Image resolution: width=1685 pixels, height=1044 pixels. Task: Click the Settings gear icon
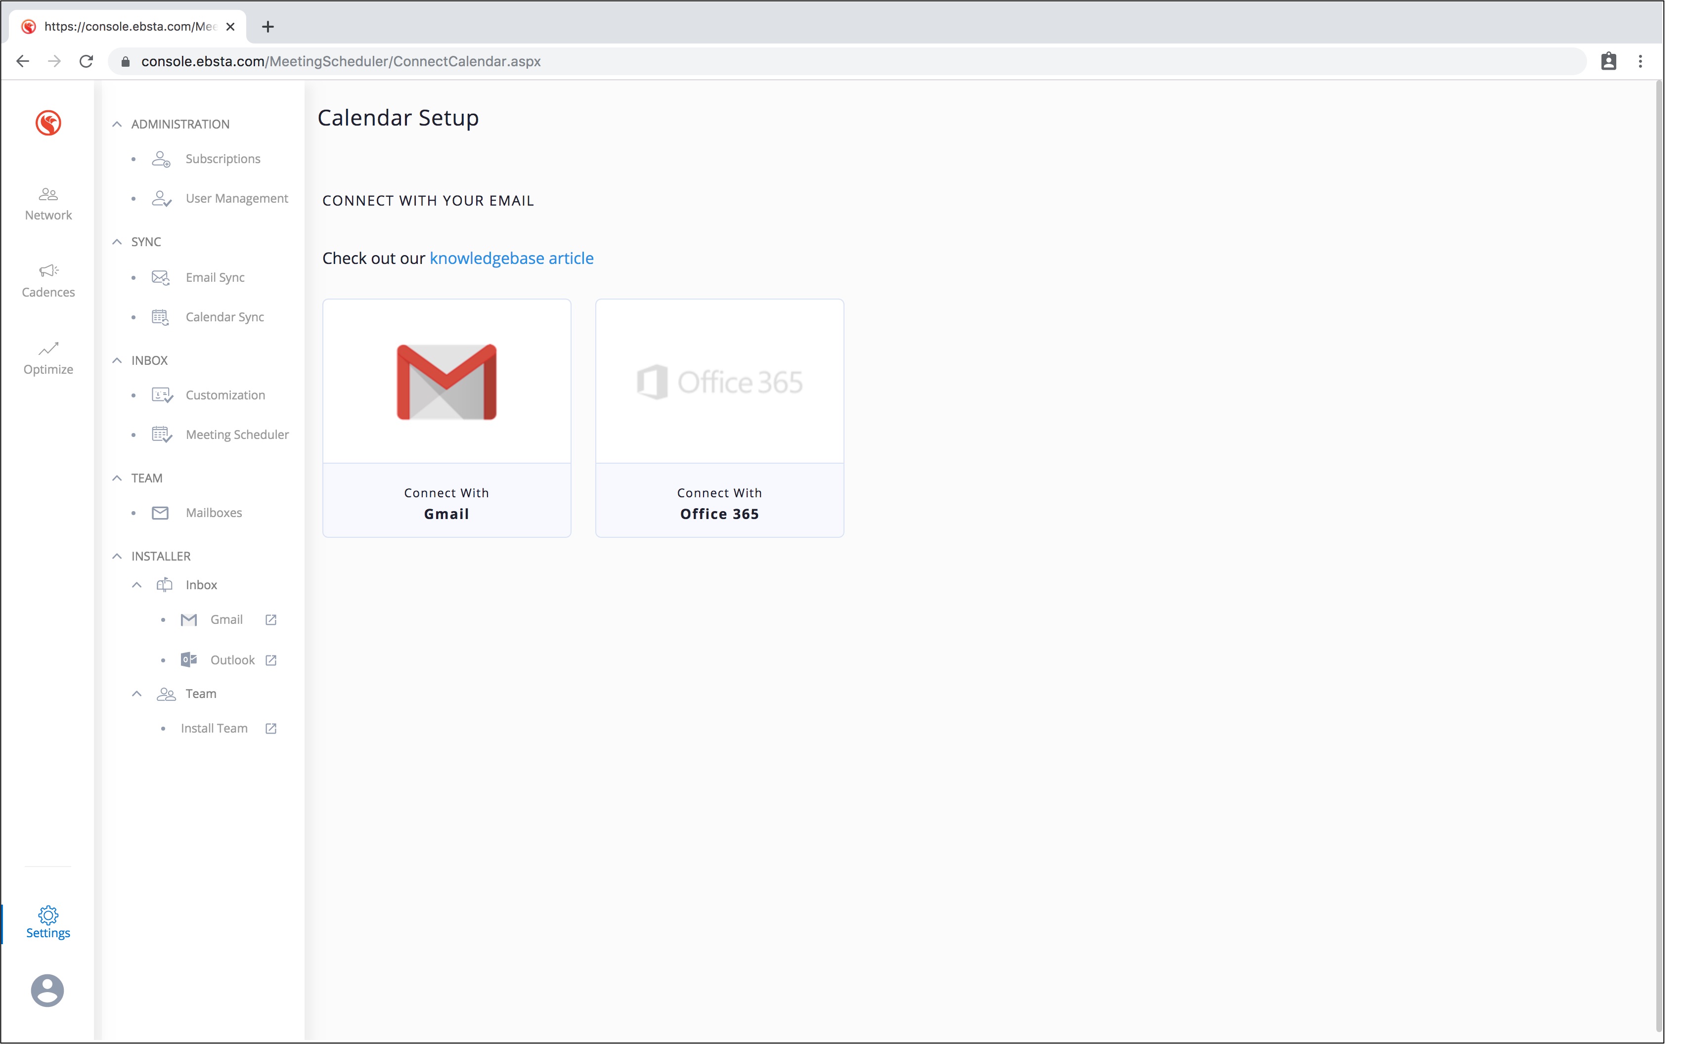[47, 915]
